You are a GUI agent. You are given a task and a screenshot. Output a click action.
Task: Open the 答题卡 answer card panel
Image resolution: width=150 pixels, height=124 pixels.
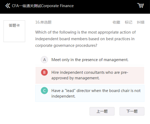pos(14,25)
